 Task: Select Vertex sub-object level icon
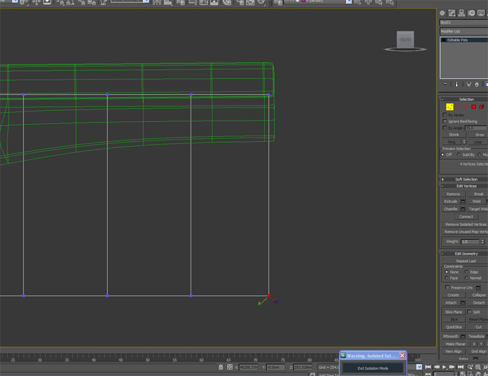tap(450, 107)
